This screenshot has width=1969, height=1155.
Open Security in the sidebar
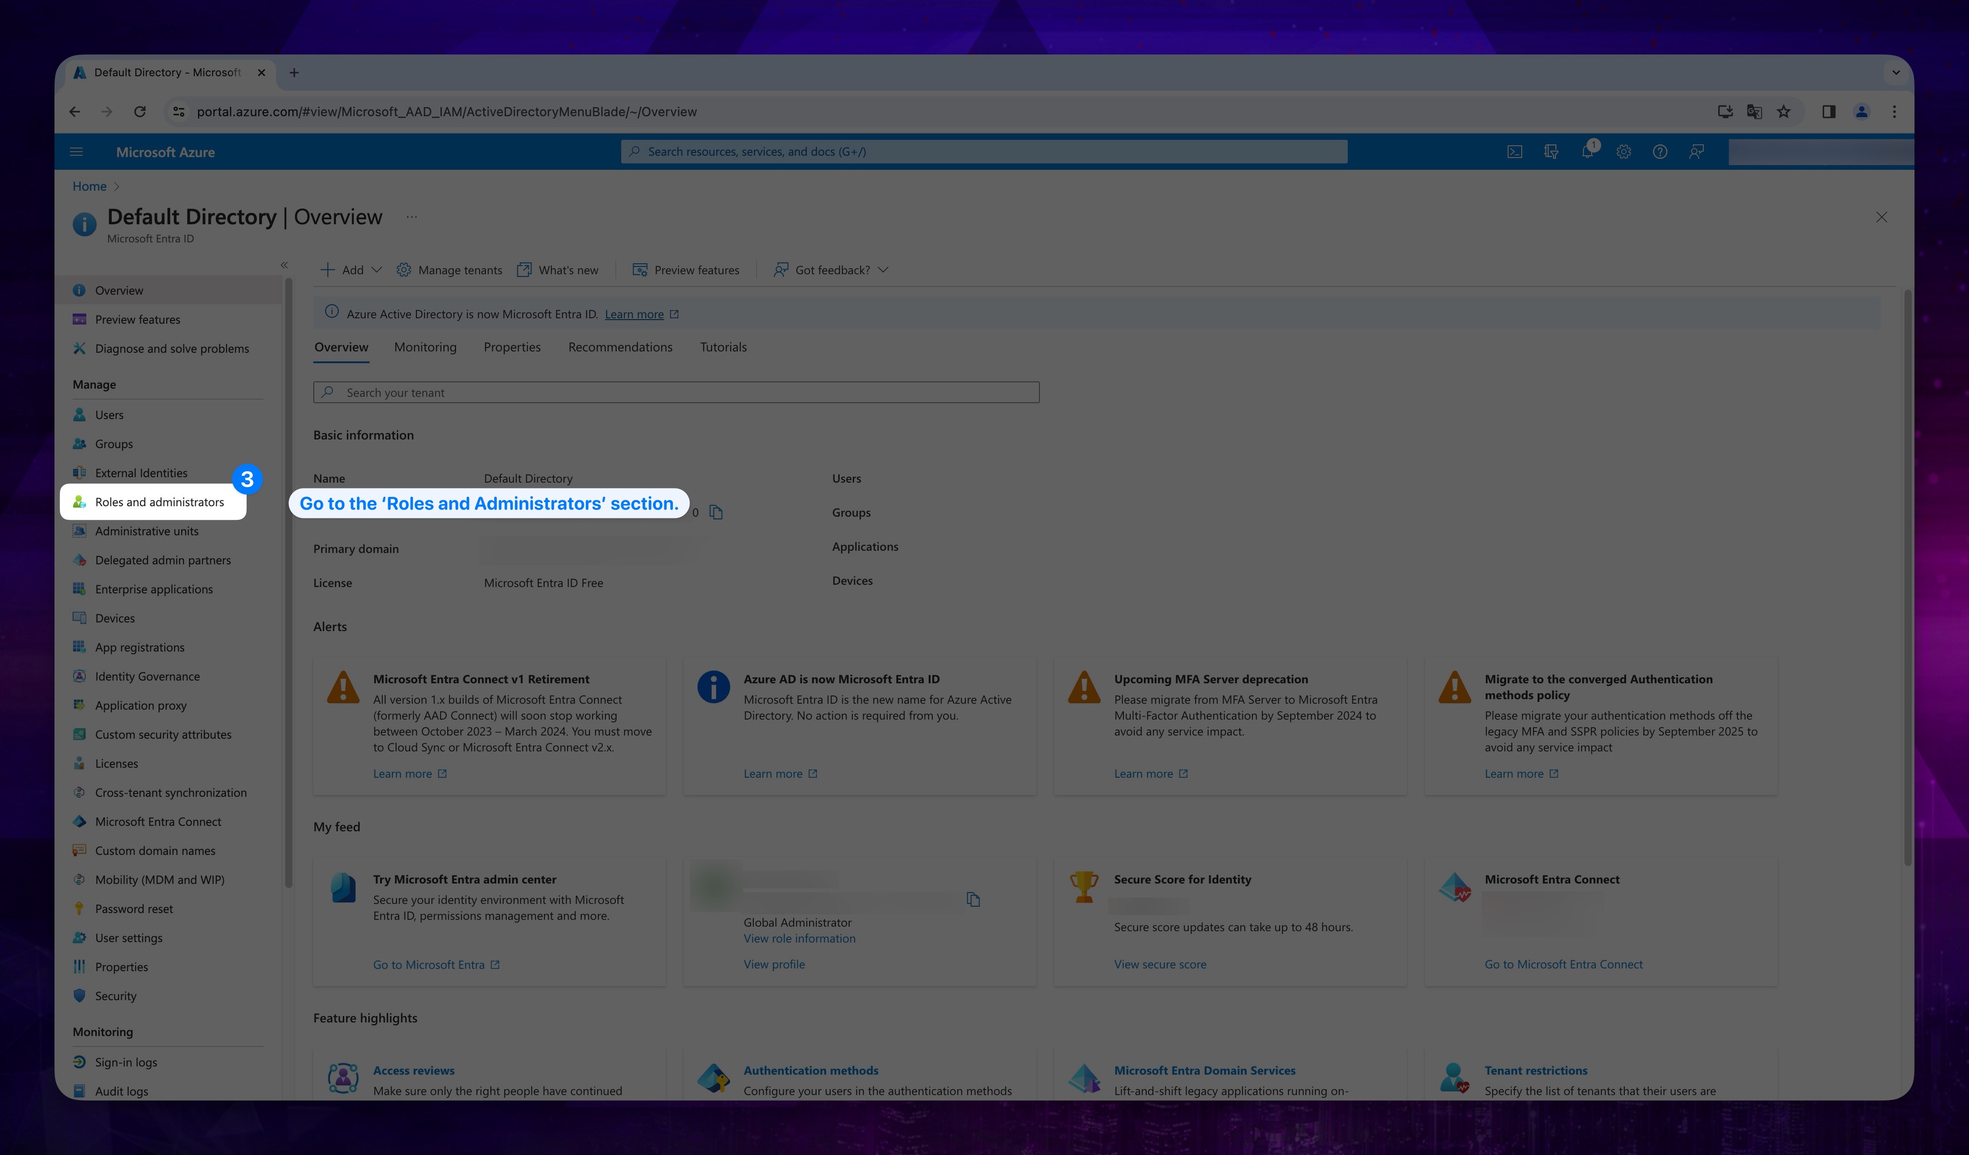pyautogui.click(x=116, y=996)
